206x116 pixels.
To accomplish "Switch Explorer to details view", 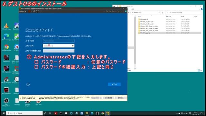I will (199, 71).
